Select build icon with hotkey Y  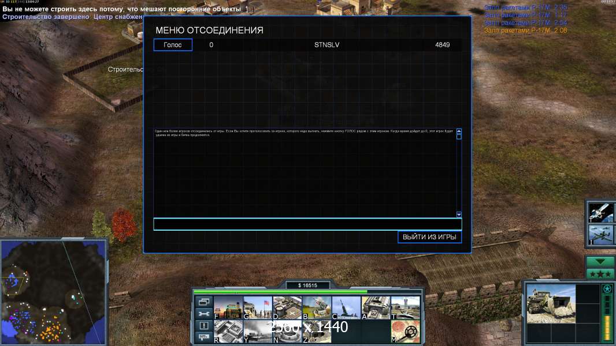258,332
